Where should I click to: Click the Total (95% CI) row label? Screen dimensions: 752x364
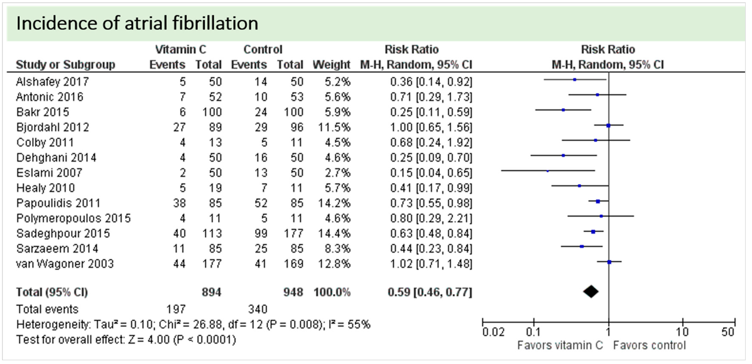(x=52, y=292)
